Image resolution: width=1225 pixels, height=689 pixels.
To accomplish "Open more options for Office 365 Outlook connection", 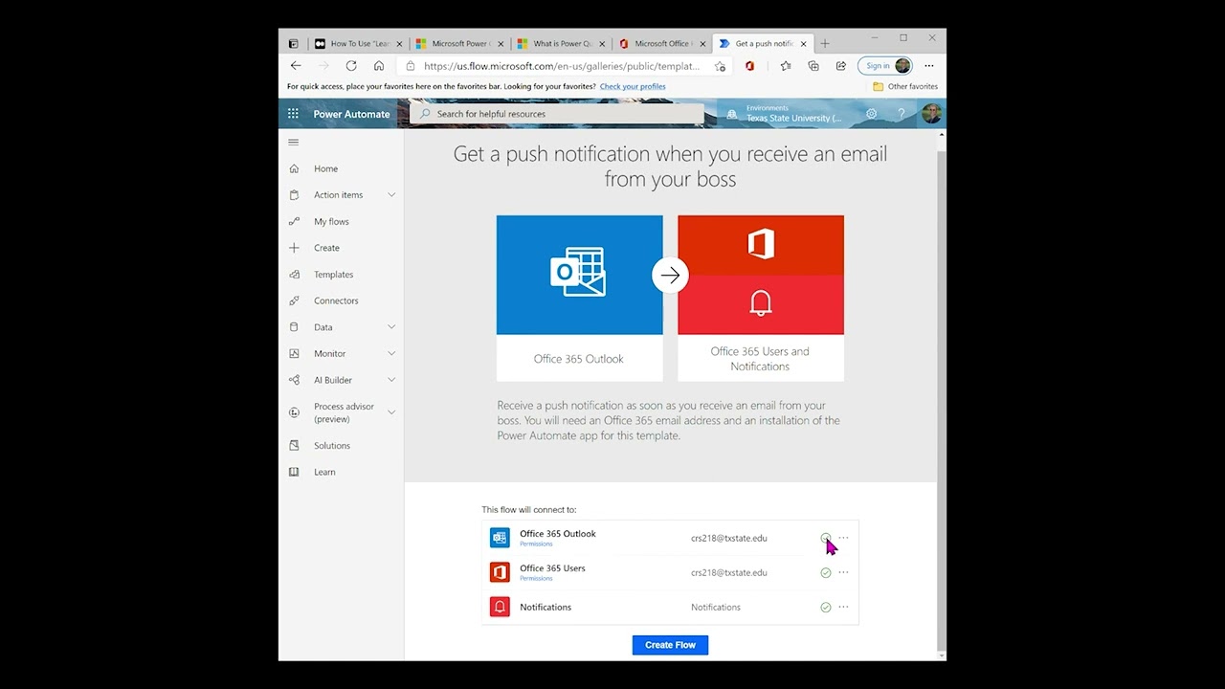I will pos(843,538).
